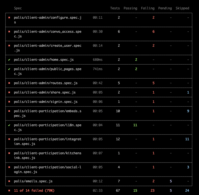
Task: Select the polis/emails.spec.js file name
Action: pyautogui.click(x=33, y=181)
